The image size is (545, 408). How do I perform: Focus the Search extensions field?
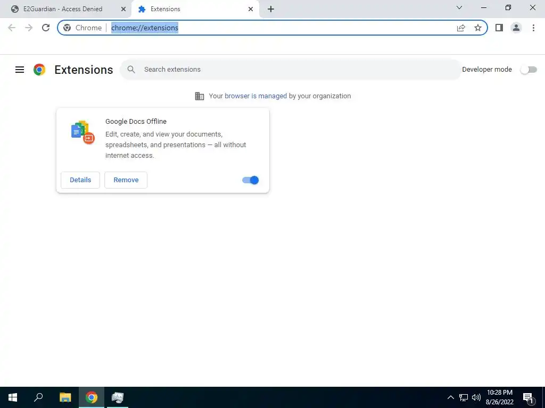291,70
